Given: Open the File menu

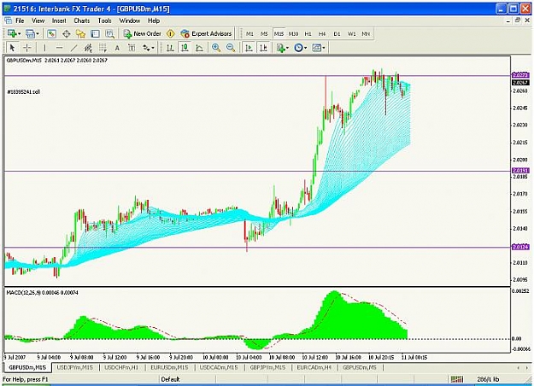Looking at the screenshot, I should tap(20, 20).
